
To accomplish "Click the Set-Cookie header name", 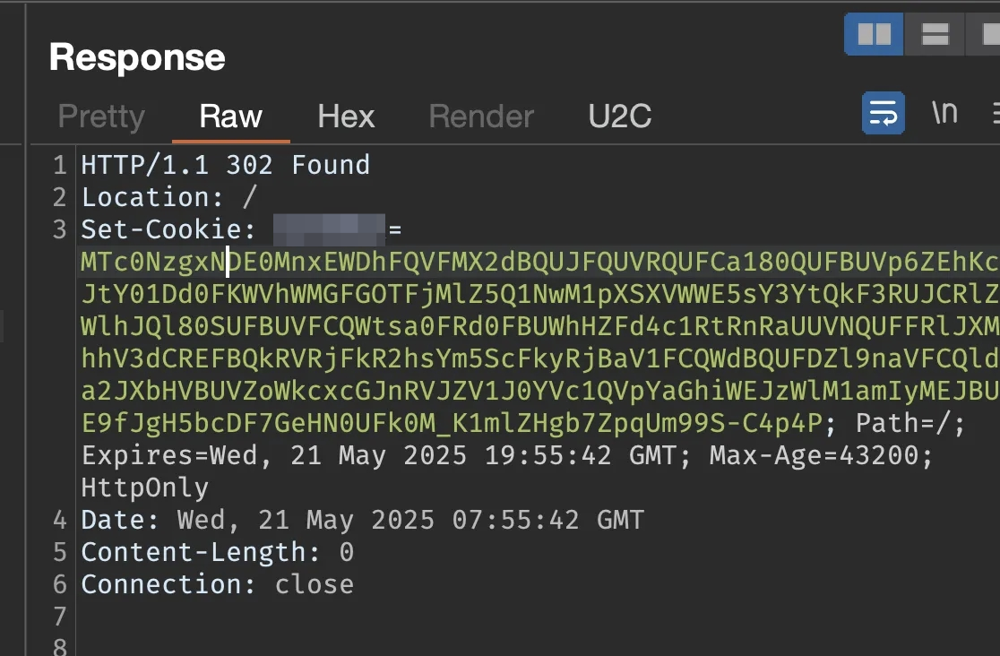I will (x=168, y=229).
